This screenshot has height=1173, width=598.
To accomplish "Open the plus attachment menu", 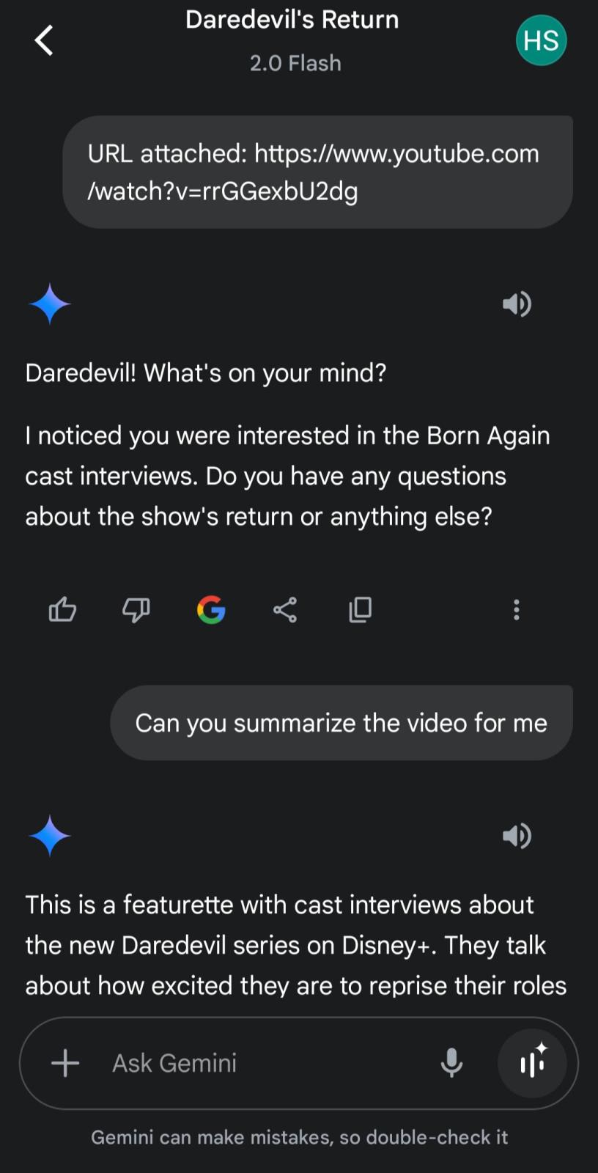I will (x=65, y=1062).
